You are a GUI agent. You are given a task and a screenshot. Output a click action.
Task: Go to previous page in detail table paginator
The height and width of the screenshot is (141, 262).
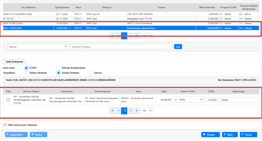tap(118, 111)
